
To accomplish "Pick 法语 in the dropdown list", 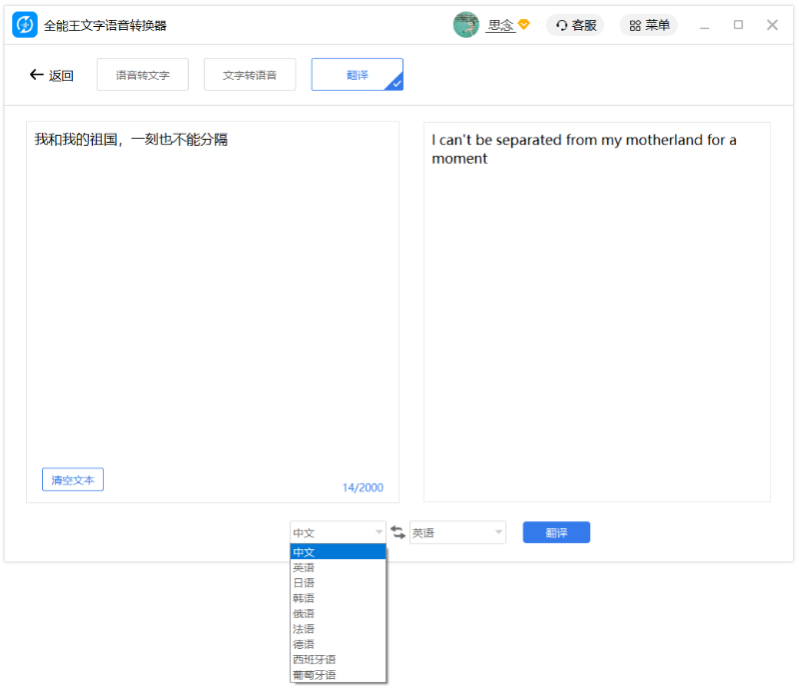I will point(304,629).
